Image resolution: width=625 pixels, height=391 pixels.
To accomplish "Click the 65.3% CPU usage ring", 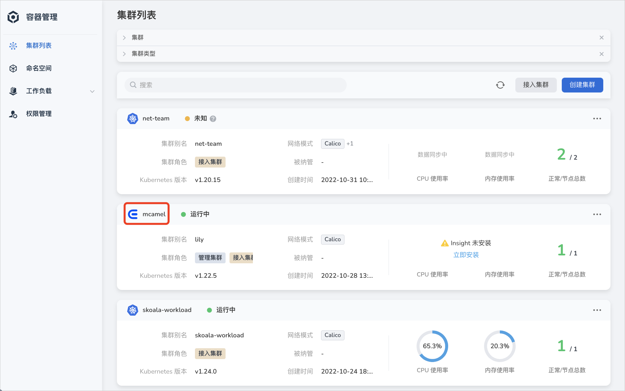I will click(432, 346).
